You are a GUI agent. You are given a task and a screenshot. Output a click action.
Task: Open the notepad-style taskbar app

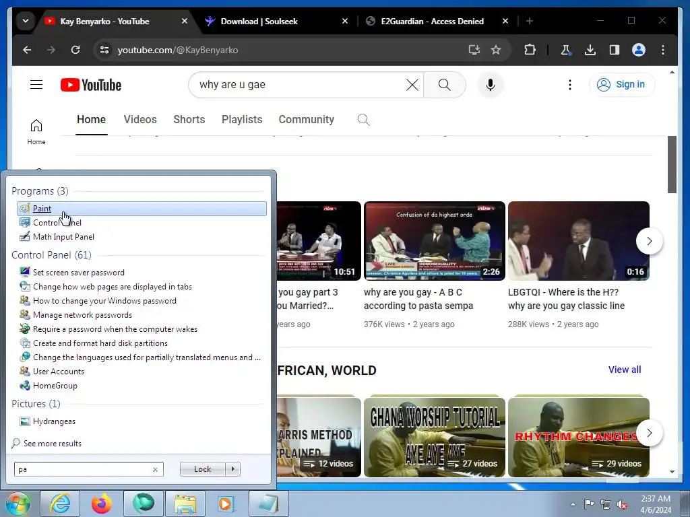point(269,504)
